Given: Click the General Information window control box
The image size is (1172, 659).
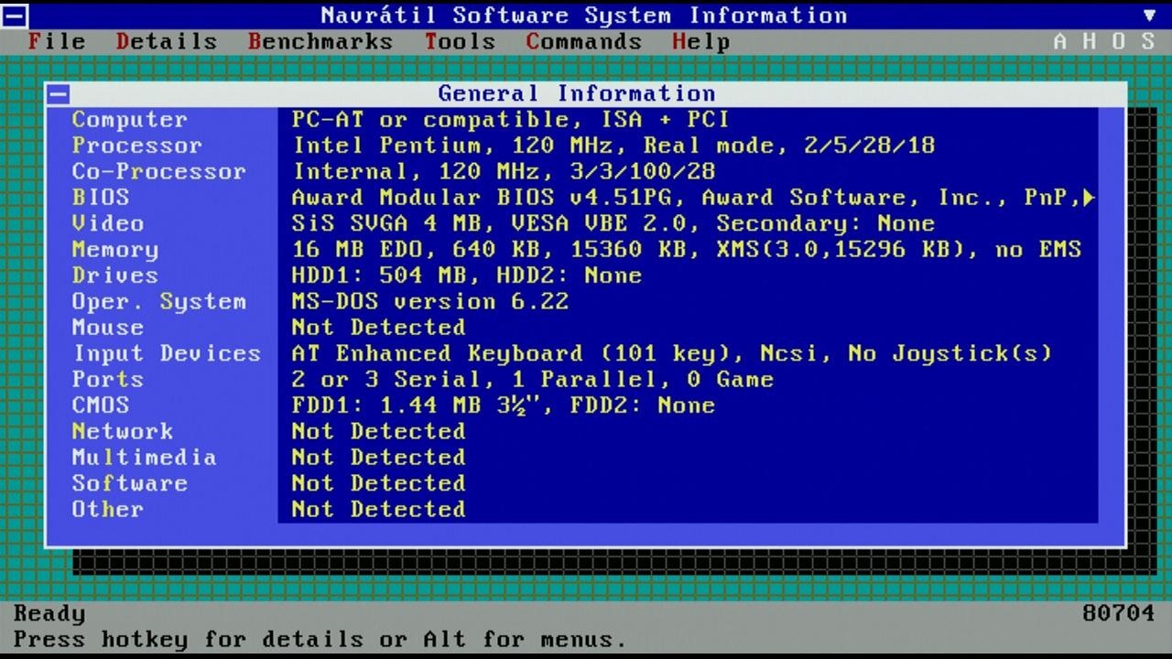Looking at the screenshot, I should tap(59, 93).
